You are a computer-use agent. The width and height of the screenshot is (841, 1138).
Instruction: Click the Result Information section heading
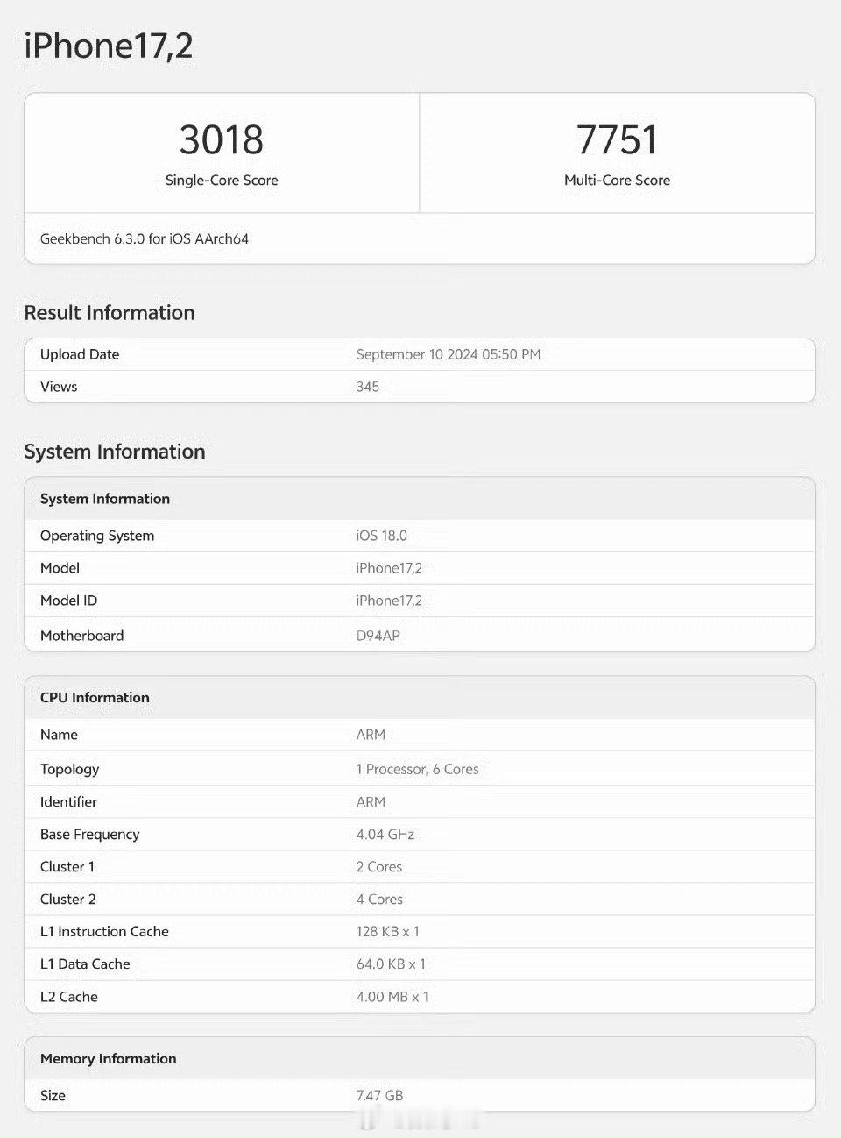(110, 313)
